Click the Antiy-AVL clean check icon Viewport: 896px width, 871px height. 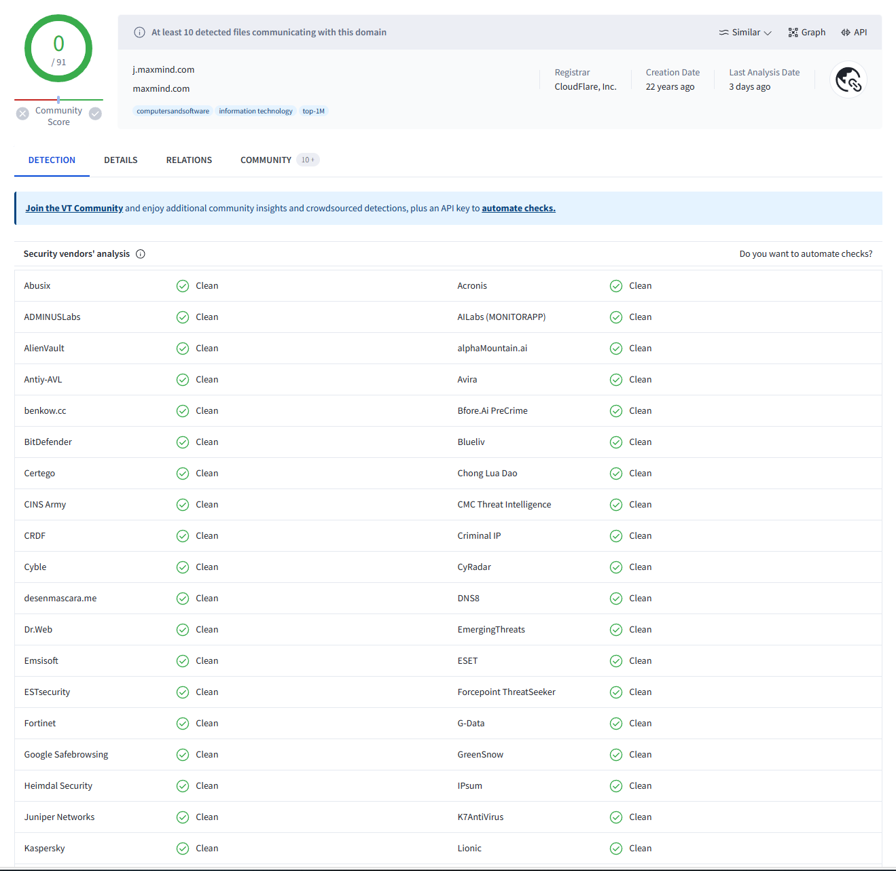[183, 380]
